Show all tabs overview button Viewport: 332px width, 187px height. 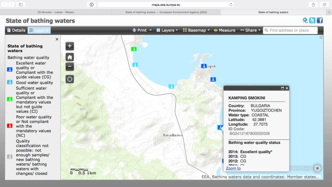tap(325, 5)
